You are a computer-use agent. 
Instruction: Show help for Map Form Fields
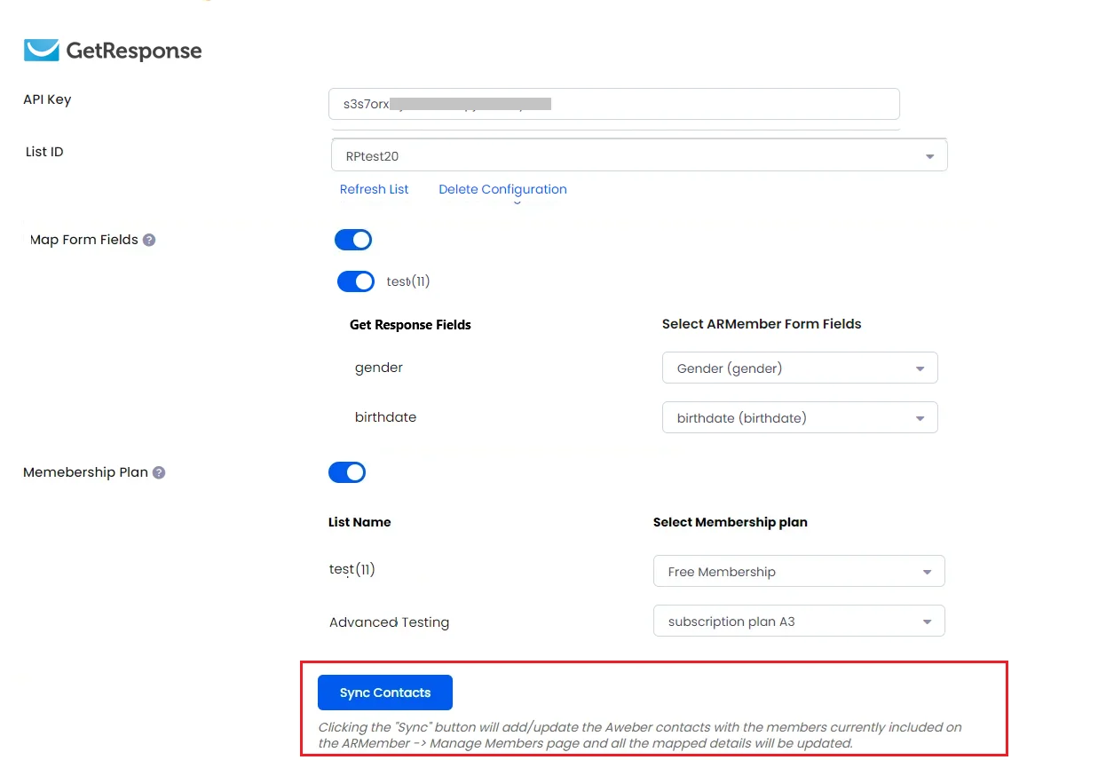pyautogui.click(x=149, y=240)
